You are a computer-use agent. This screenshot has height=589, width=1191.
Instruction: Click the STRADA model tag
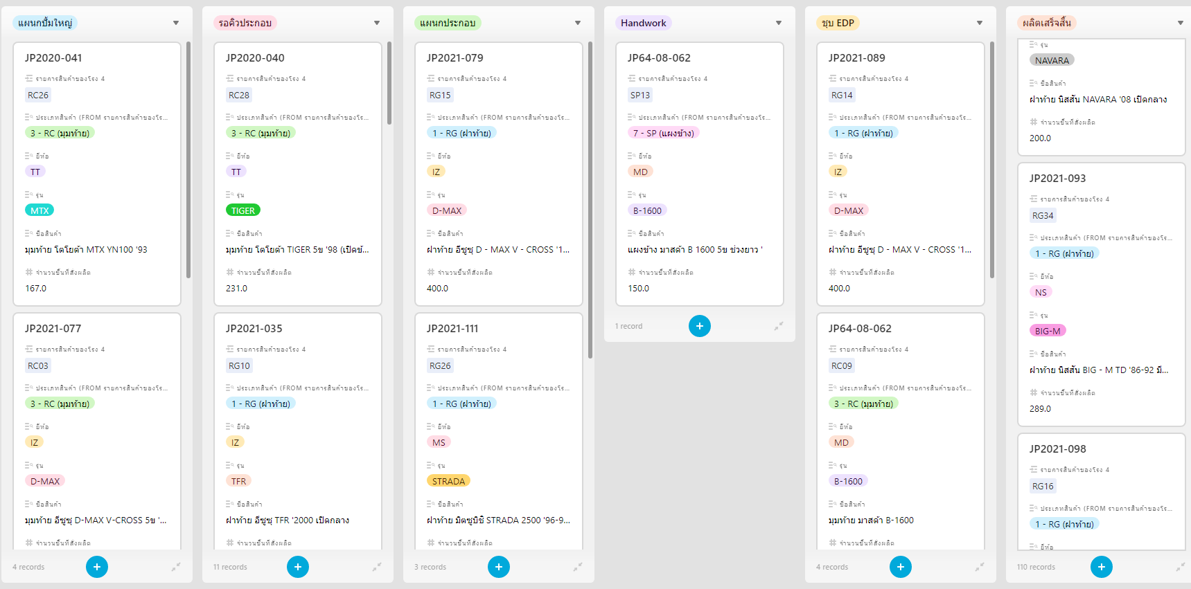click(x=449, y=481)
